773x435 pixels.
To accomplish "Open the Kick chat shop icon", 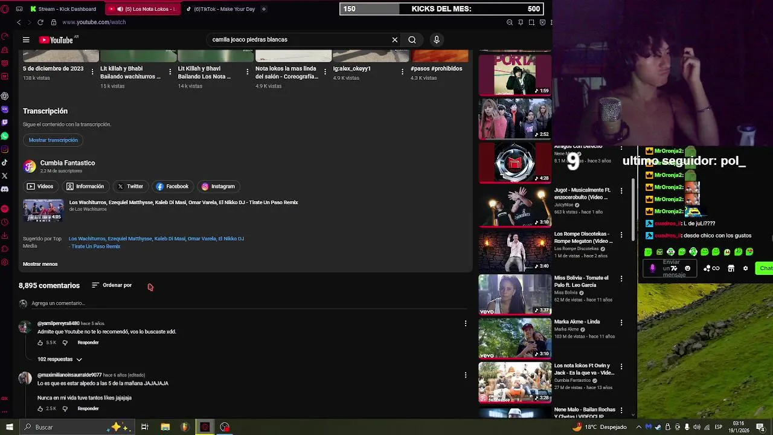I will (x=731, y=268).
